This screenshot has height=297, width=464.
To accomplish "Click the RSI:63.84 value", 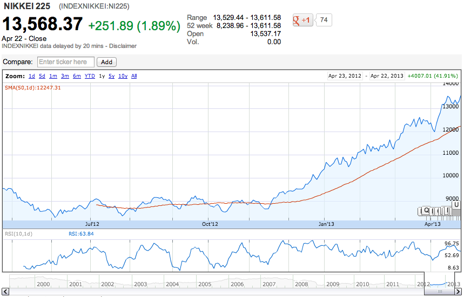I will [x=81, y=234].
